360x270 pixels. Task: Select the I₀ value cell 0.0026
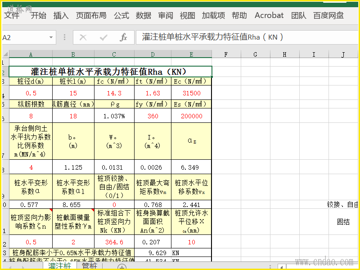(x=153, y=167)
